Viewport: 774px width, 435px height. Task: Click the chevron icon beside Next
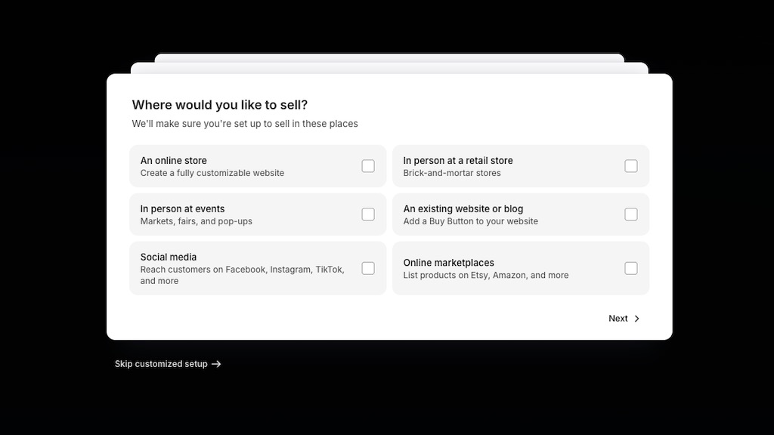636,319
